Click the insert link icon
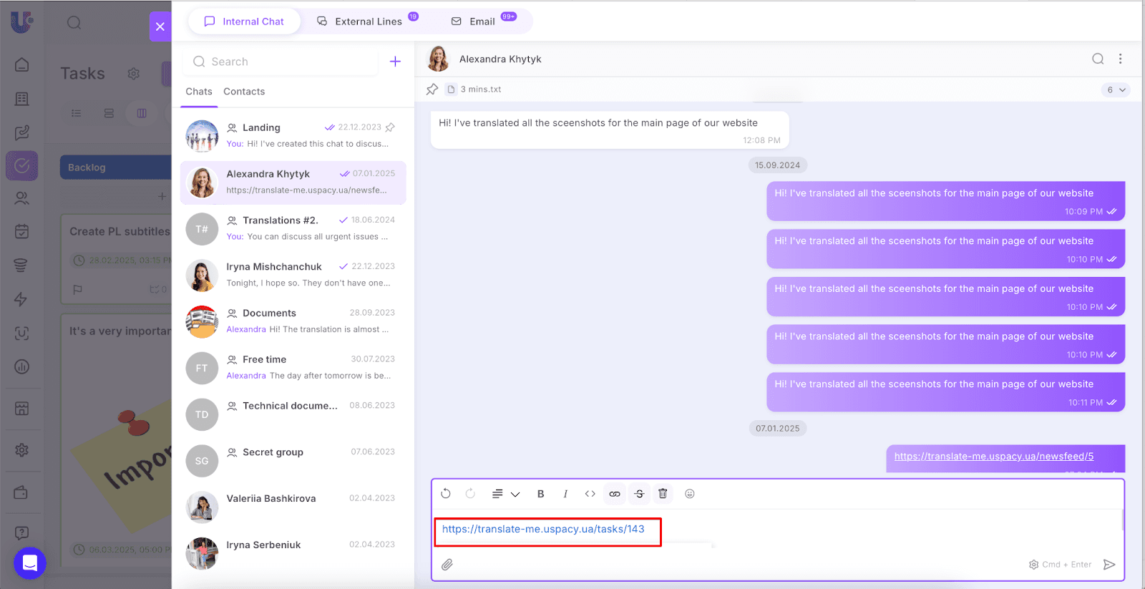Screen dimensions: 1145x589 (615, 494)
